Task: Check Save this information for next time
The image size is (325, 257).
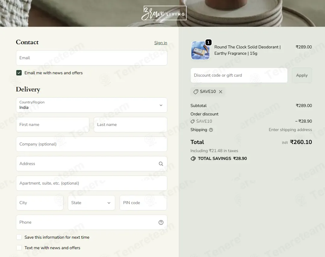Action: [x=19, y=237]
